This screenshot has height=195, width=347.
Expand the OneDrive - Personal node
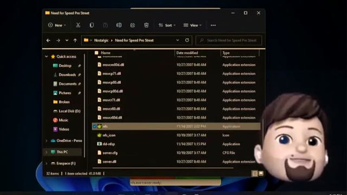click(x=47, y=141)
